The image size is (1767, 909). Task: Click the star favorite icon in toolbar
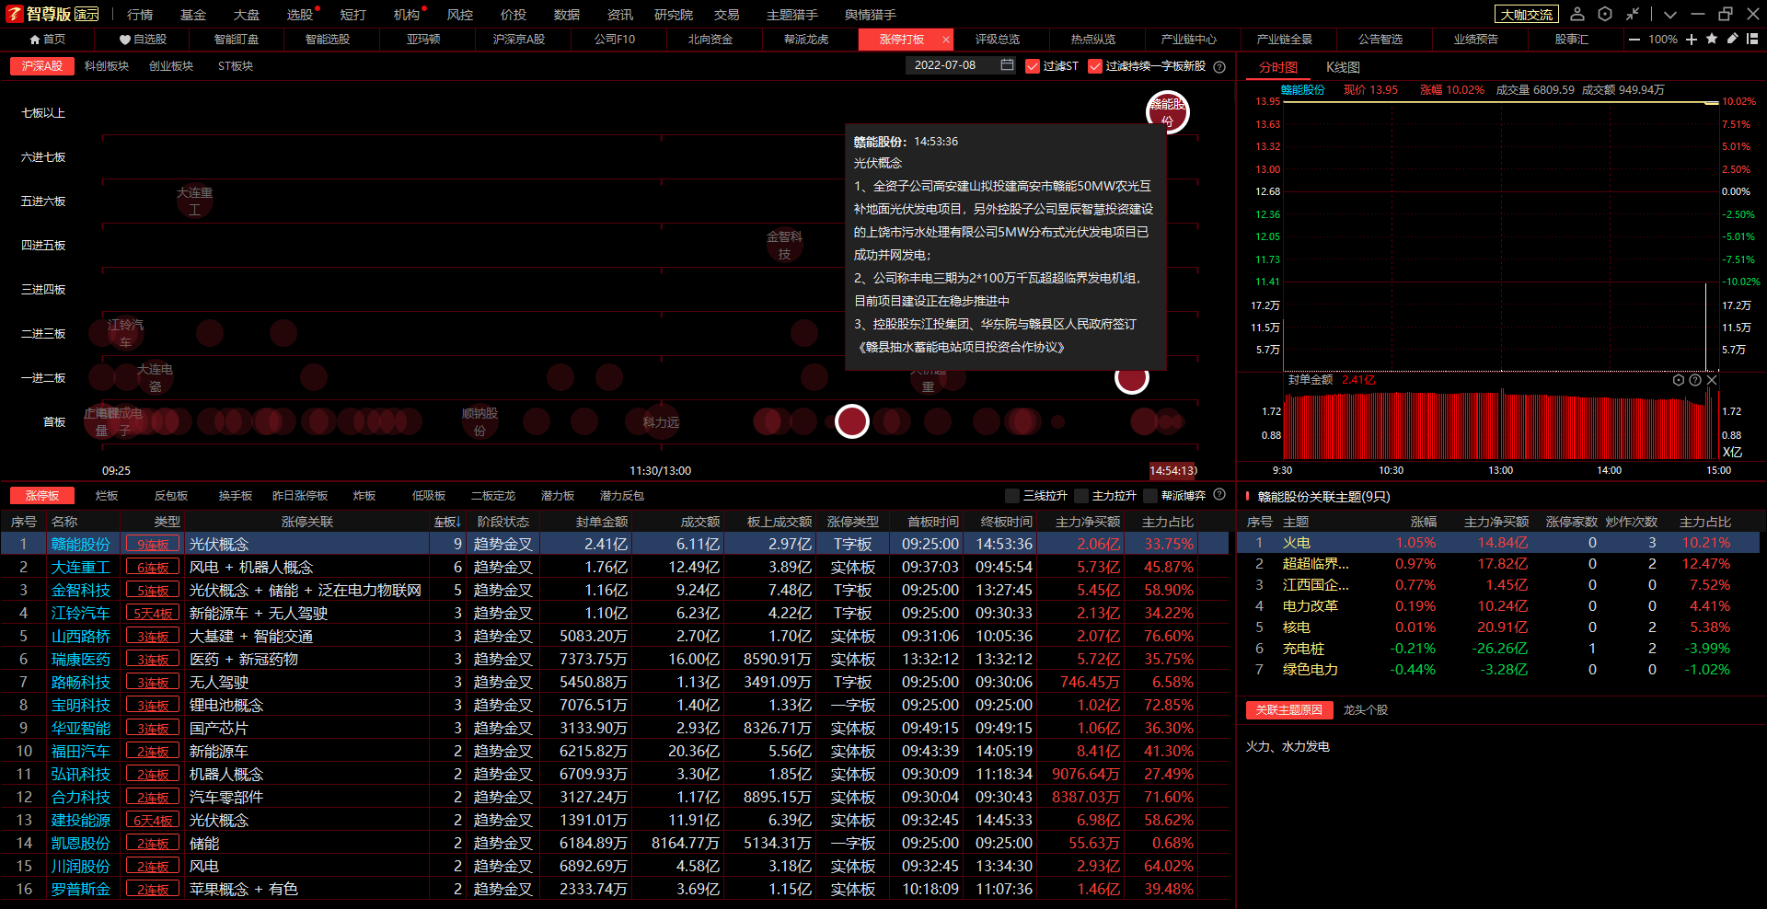pos(1712,39)
